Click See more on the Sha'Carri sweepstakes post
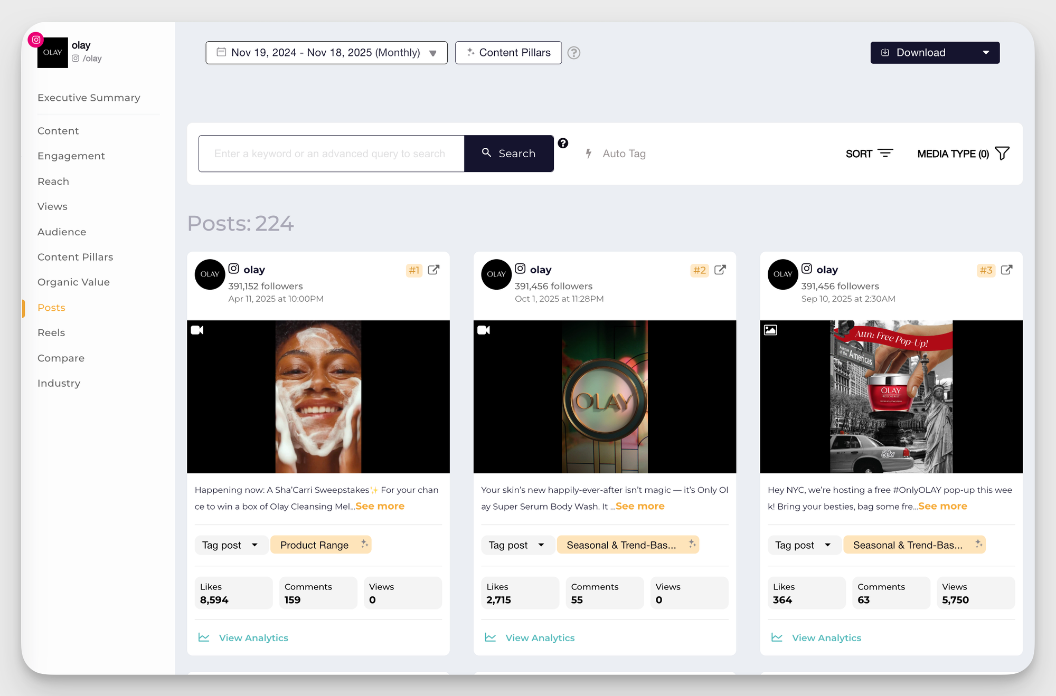Viewport: 1056px width, 696px height. click(380, 506)
